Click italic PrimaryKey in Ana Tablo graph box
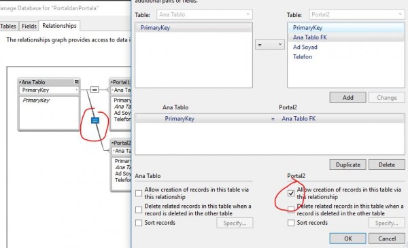The width and height of the screenshot is (408, 248). [36, 100]
